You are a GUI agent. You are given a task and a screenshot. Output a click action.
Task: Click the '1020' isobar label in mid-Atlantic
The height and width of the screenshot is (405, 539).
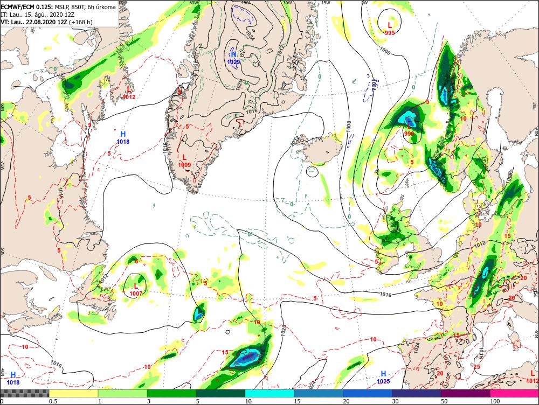tap(284, 330)
